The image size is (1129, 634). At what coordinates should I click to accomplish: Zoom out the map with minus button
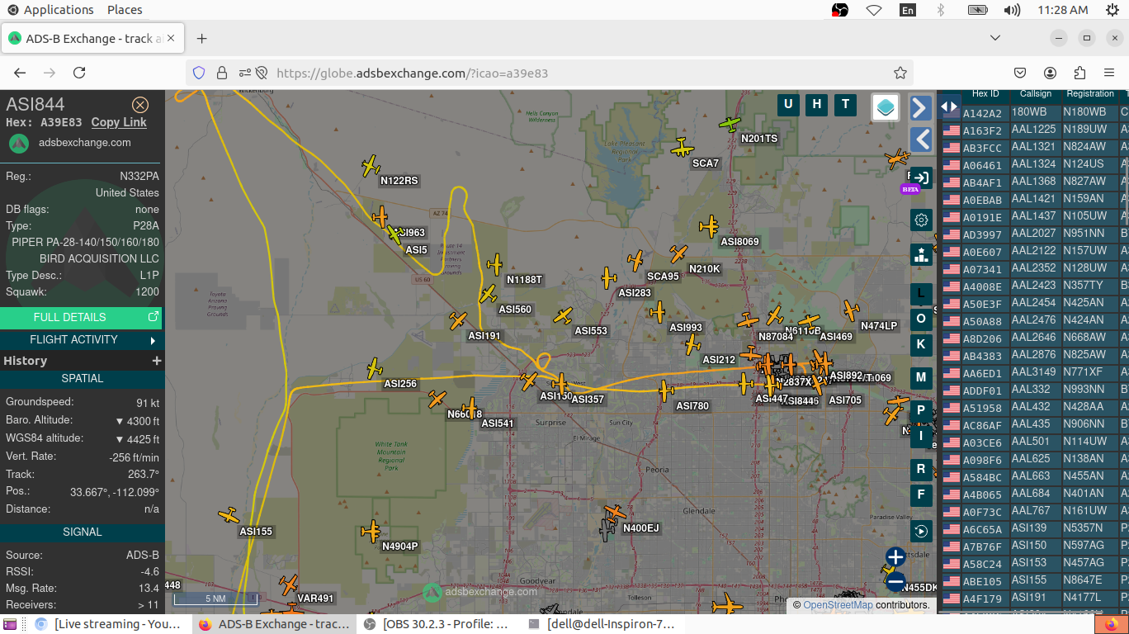pos(895,582)
